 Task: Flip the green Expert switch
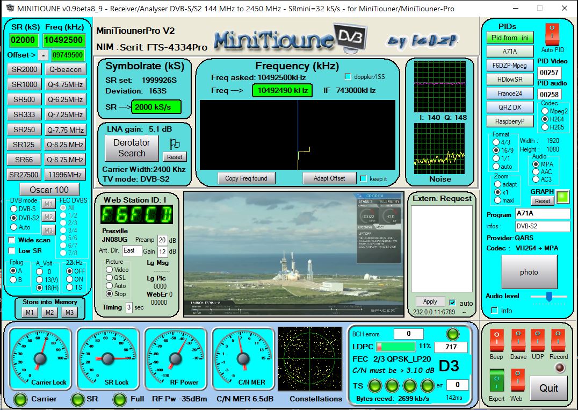[496, 380]
